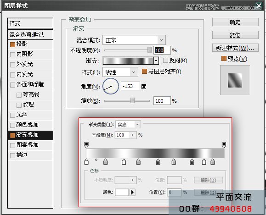The image size is (266, 215).
Task: Click the gradient midpoint diamond marker
Action: coord(96,160)
